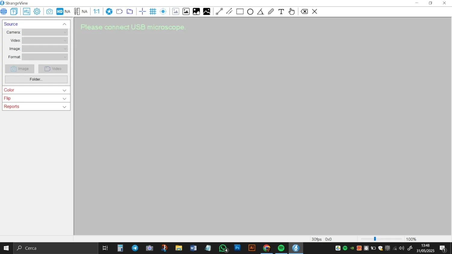Image resolution: width=452 pixels, height=254 pixels.
Task: Select the circle drawing tool
Action: pyautogui.click(x=250, y=12)
